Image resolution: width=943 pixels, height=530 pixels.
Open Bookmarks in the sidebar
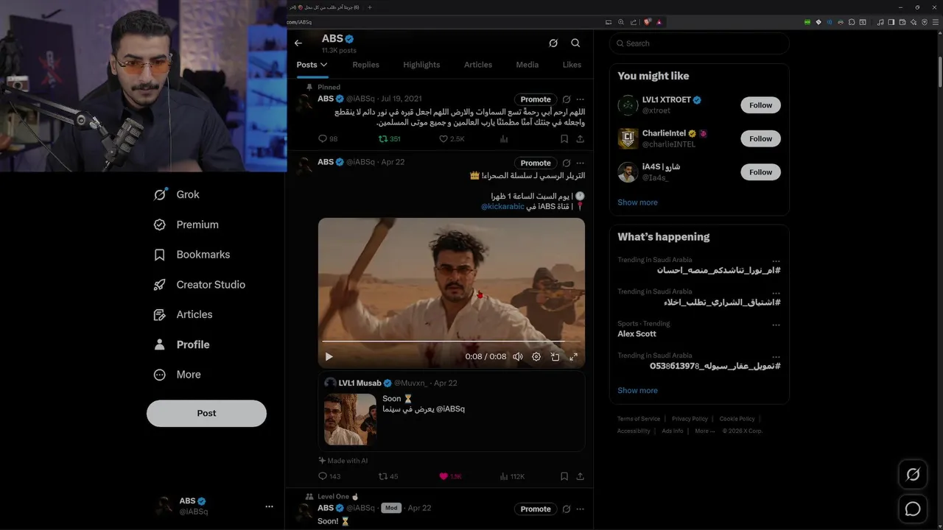coord(192,255)
